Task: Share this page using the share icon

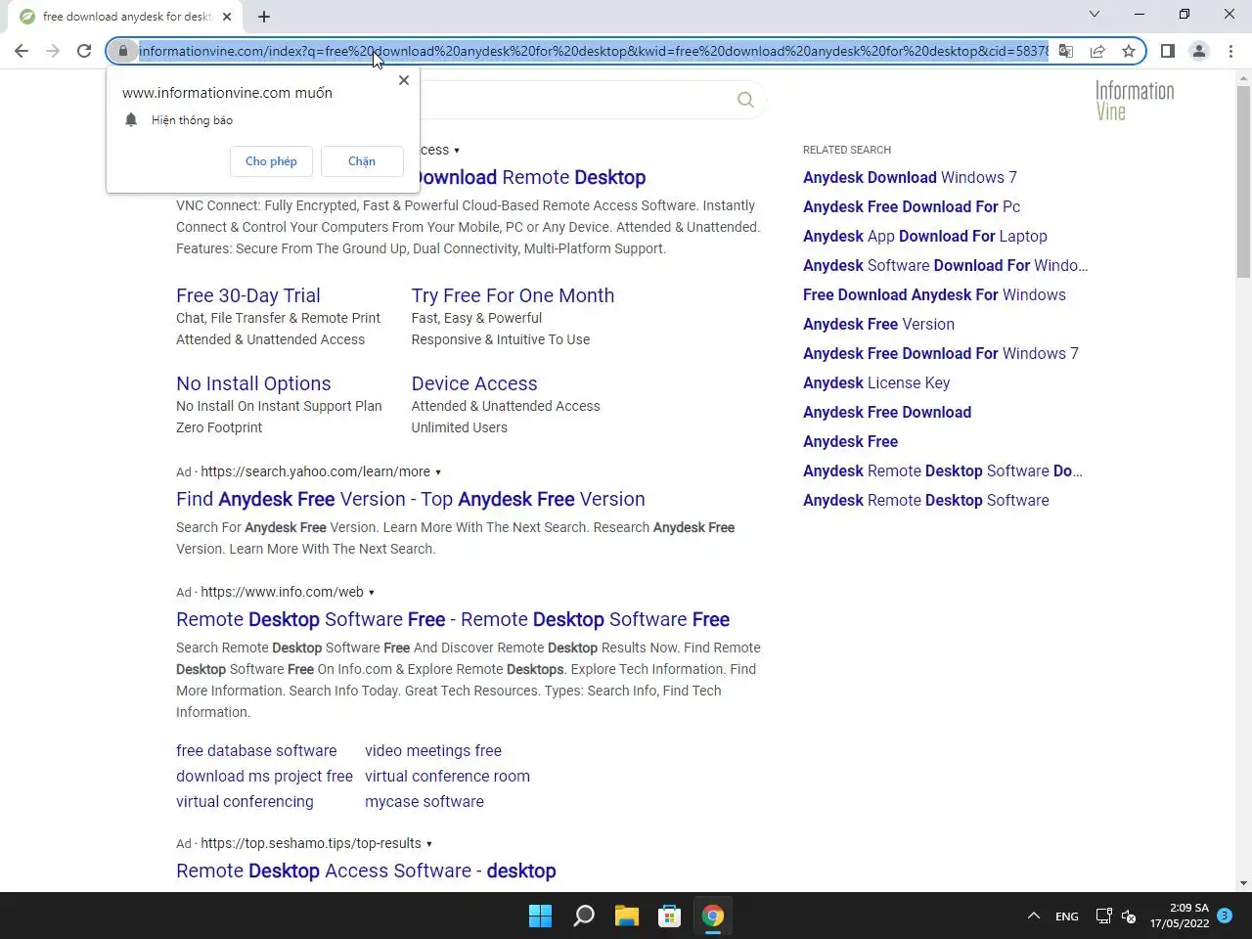Action: (x=1097, y=51)
